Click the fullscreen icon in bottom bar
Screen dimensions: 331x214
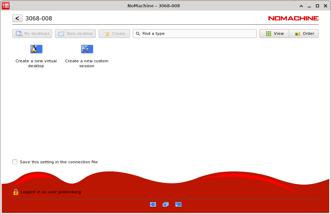[153, 204]
